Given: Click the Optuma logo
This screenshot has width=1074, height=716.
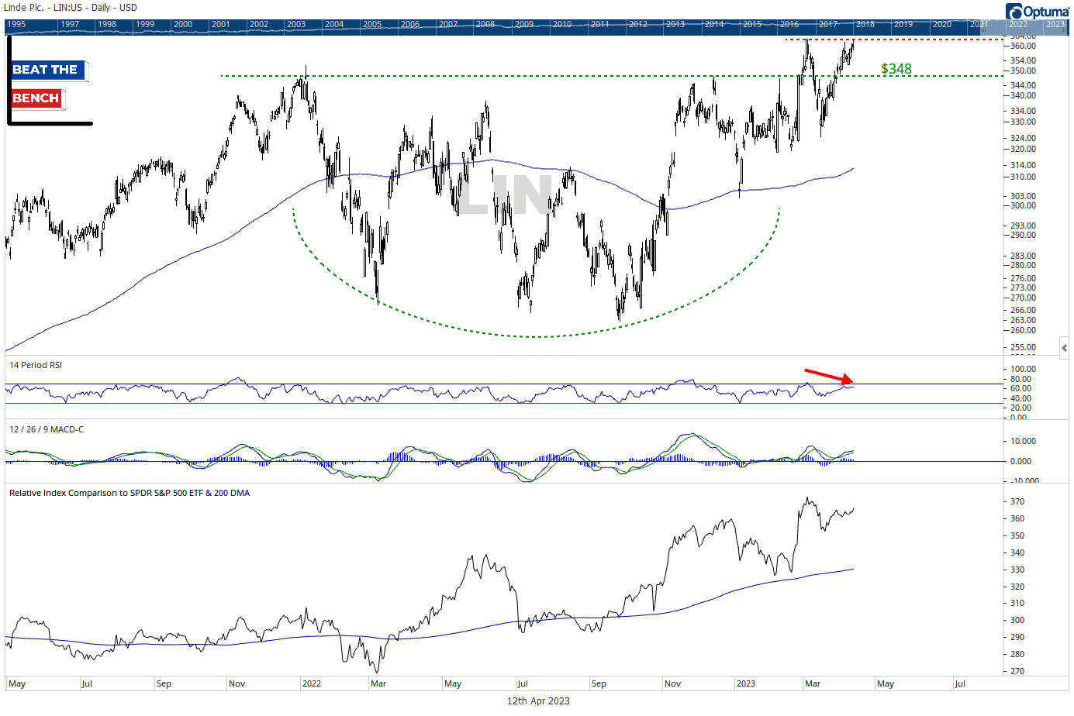Looking at the screenshot, I should [1037, 11].
